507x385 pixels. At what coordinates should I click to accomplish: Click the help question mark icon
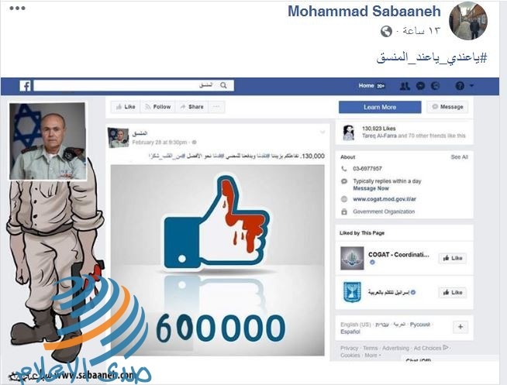click(x=460, y=86)
